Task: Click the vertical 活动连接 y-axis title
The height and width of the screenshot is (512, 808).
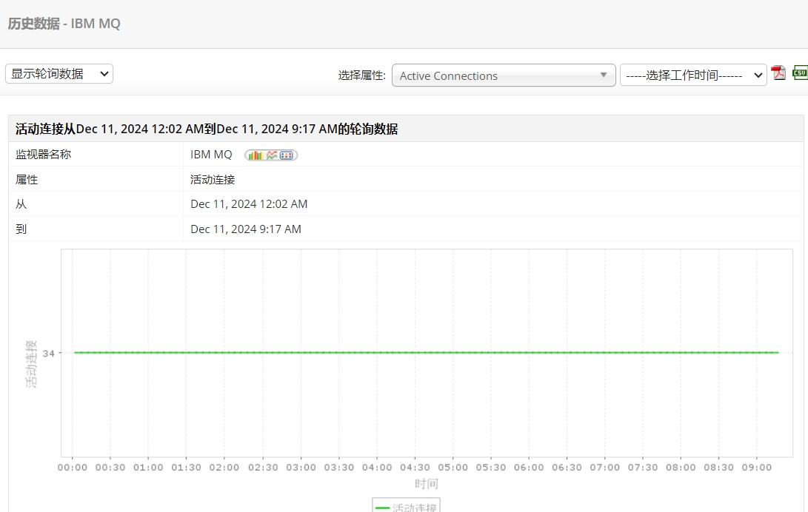Action: click(31, 364)
